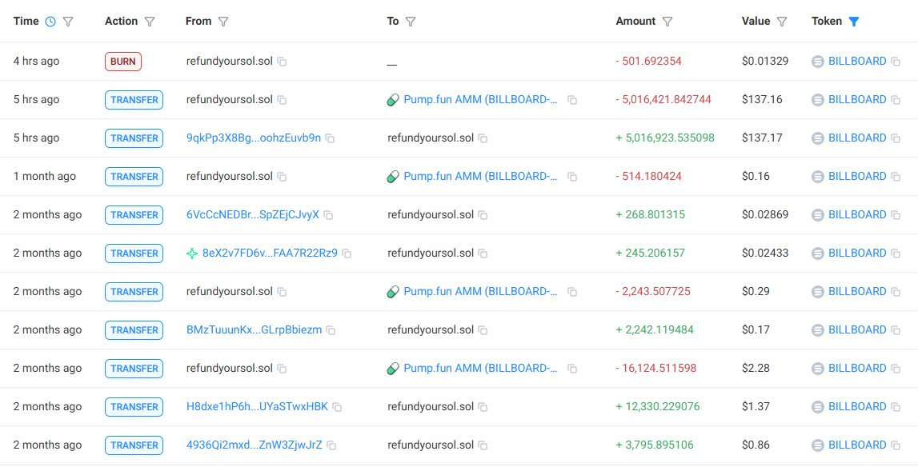Copy the 9qkPp3X8Bg...oohzEuvb9n address
The height and width of the screenshot is (467, 918).
[x=330, y=138]
